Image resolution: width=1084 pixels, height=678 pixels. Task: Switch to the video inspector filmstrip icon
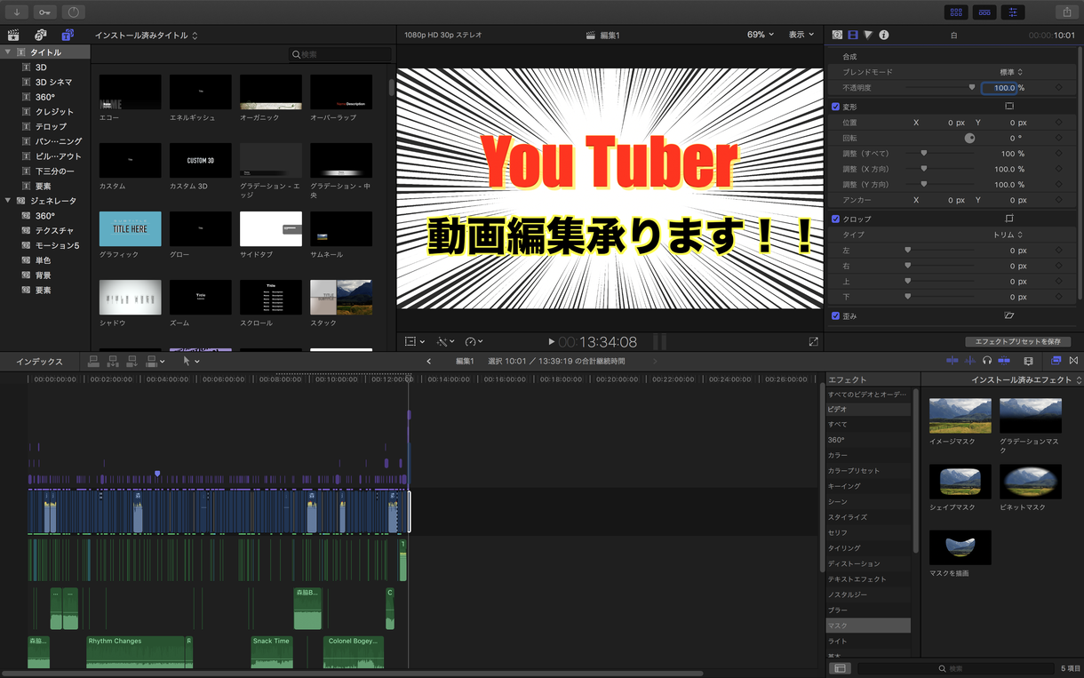click(x=853, y=35)
